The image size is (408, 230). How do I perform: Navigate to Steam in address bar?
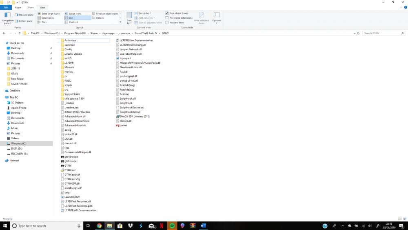pyautogui.click(x=94, y=33)
